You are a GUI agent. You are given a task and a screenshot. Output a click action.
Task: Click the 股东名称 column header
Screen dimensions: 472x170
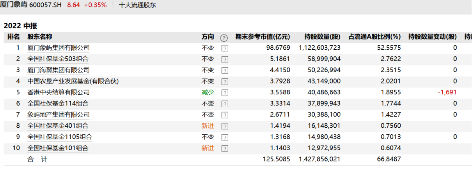click(40, 37)
